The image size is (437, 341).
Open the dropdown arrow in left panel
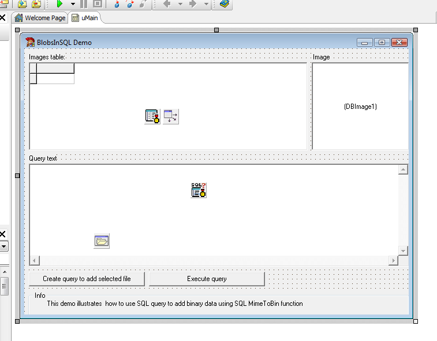coord(3,246)
